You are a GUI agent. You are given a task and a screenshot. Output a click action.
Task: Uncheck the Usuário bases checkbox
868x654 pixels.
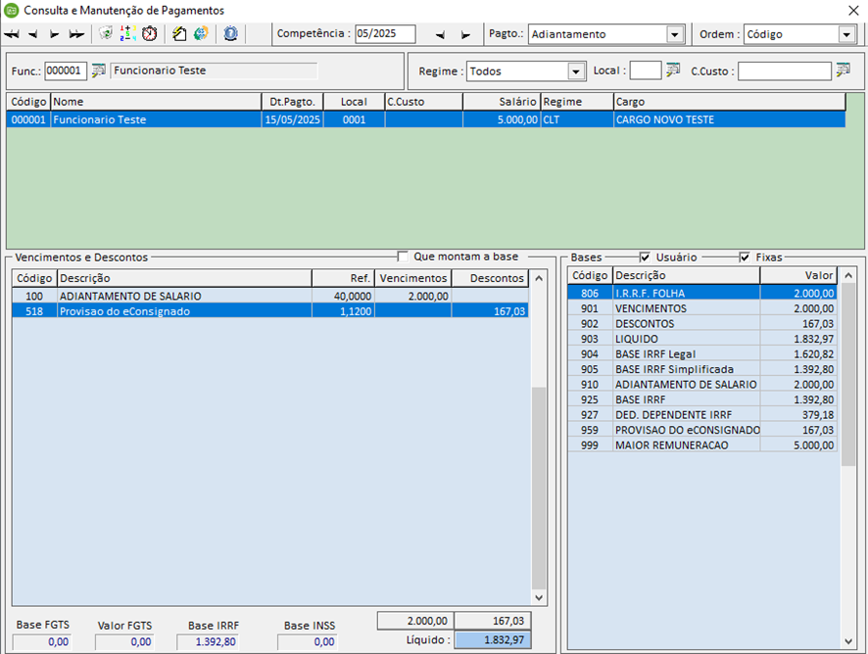coord(645,257)
